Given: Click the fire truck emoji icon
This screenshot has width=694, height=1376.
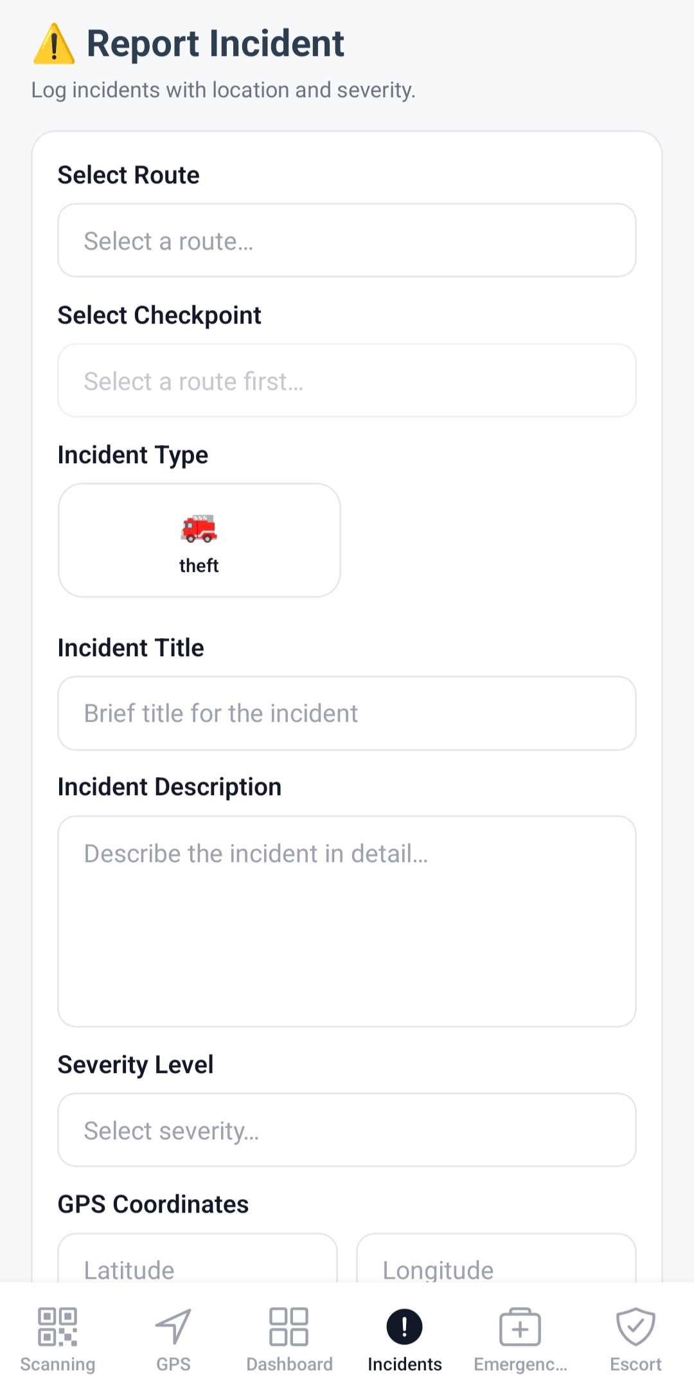Looking at the screenshot, I should [x=199, y=529].
